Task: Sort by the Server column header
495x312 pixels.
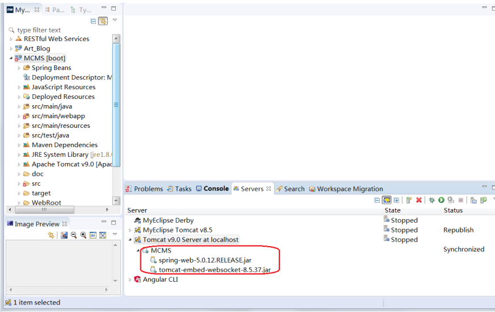Action: 254,210
